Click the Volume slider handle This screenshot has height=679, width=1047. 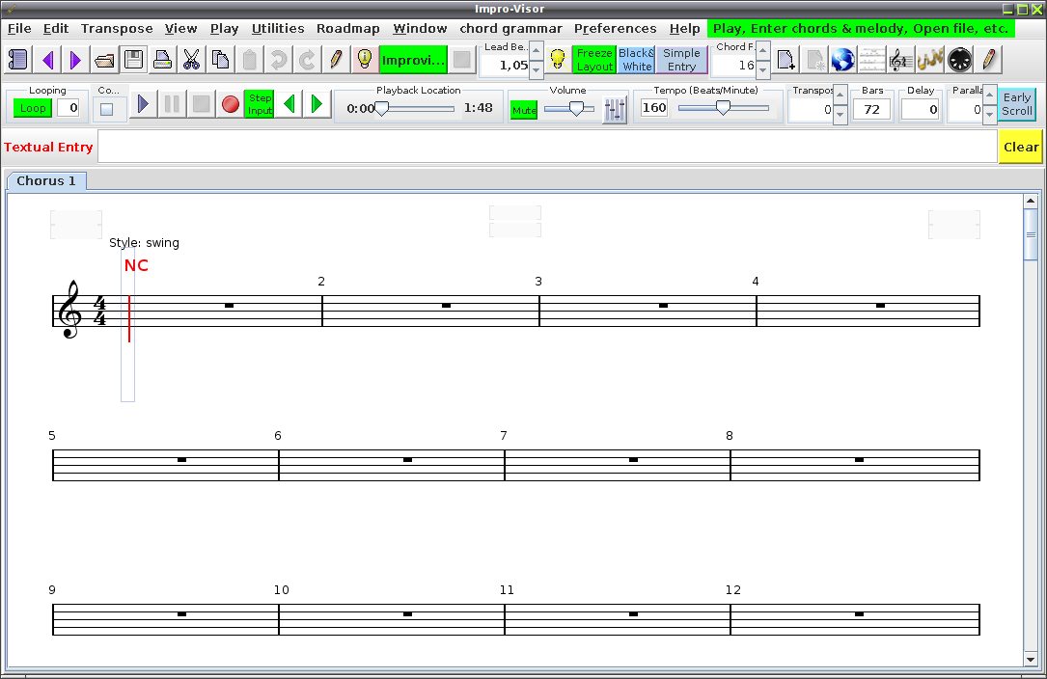pyautogui.click(x=575, y=108)
